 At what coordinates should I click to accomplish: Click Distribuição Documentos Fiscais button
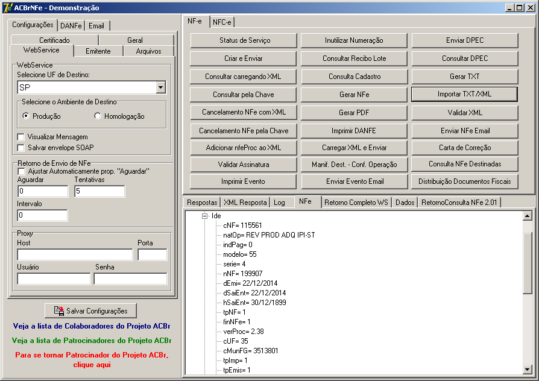click(x=465, y=181)
